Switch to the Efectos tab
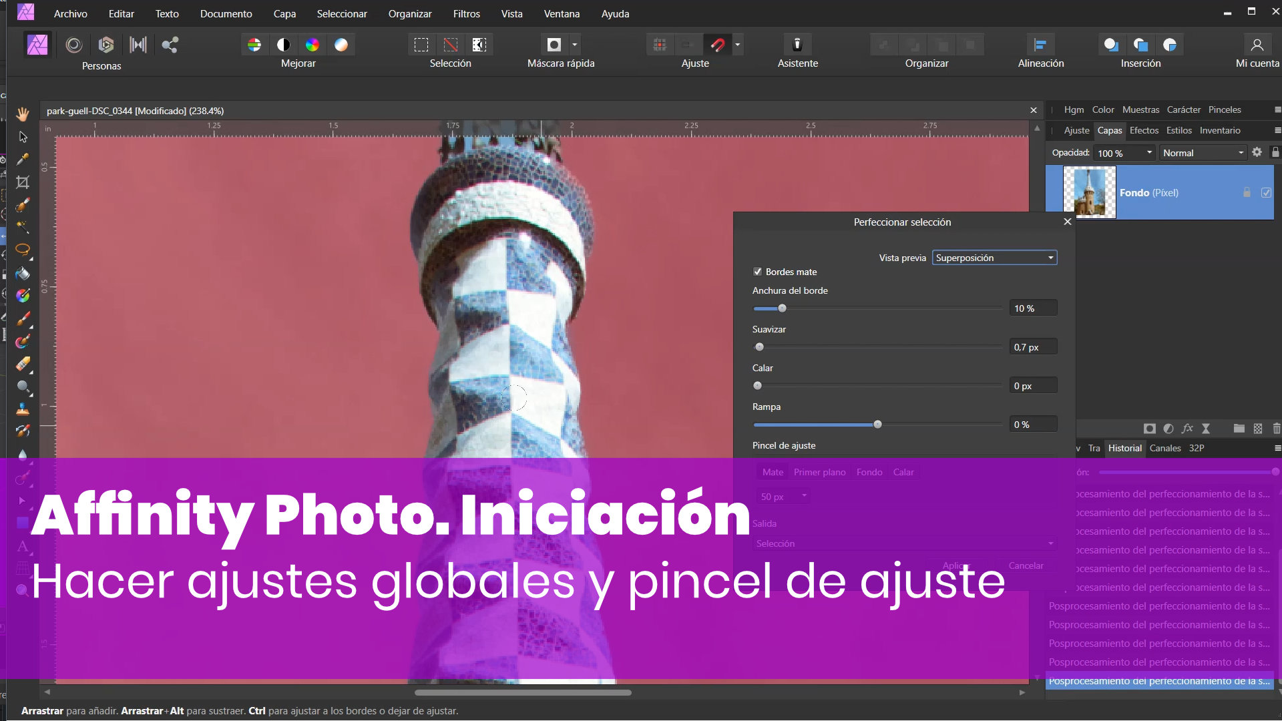The width and height of the screenshot is (1282, 721). coord(1144,130)
